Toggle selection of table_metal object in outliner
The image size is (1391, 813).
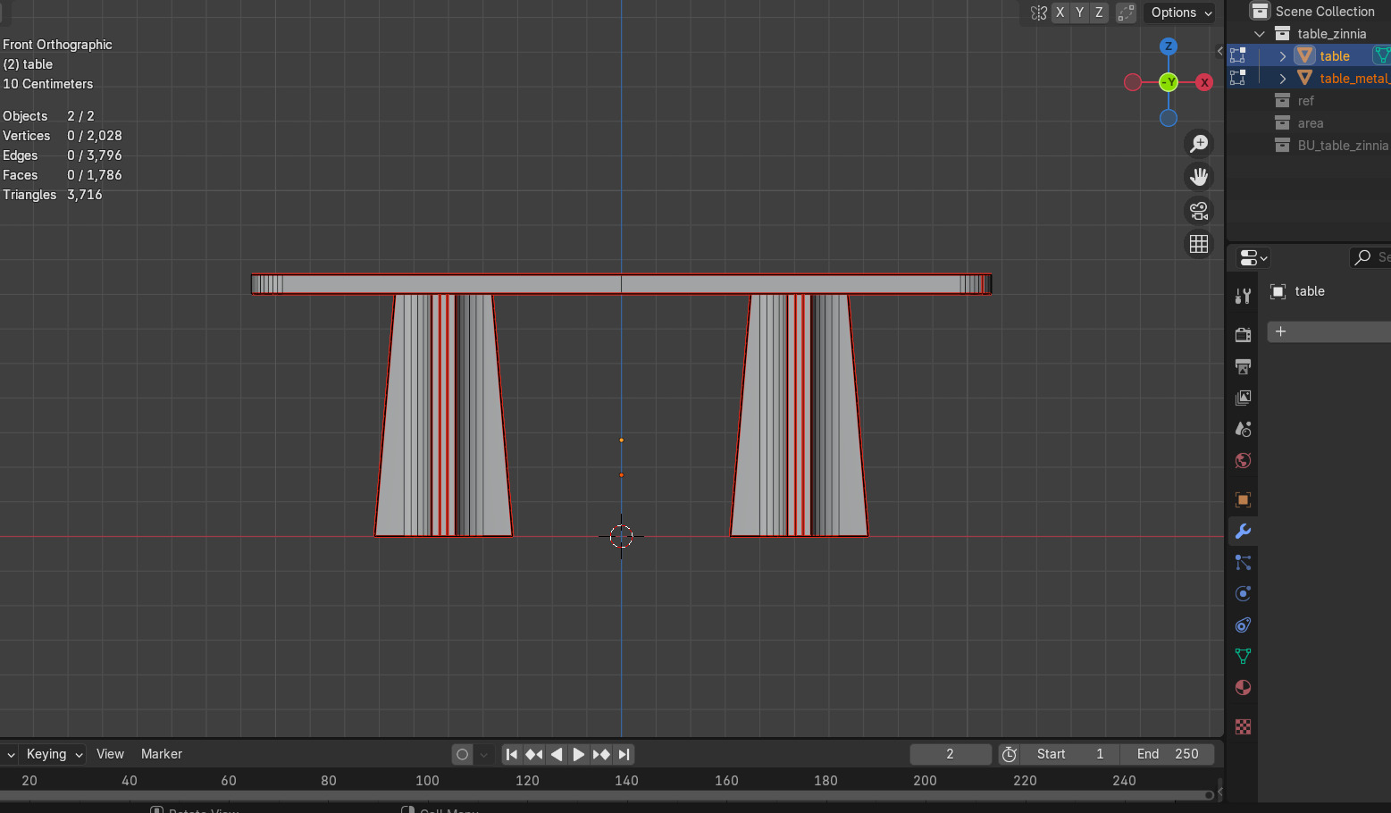(1238, 78)
